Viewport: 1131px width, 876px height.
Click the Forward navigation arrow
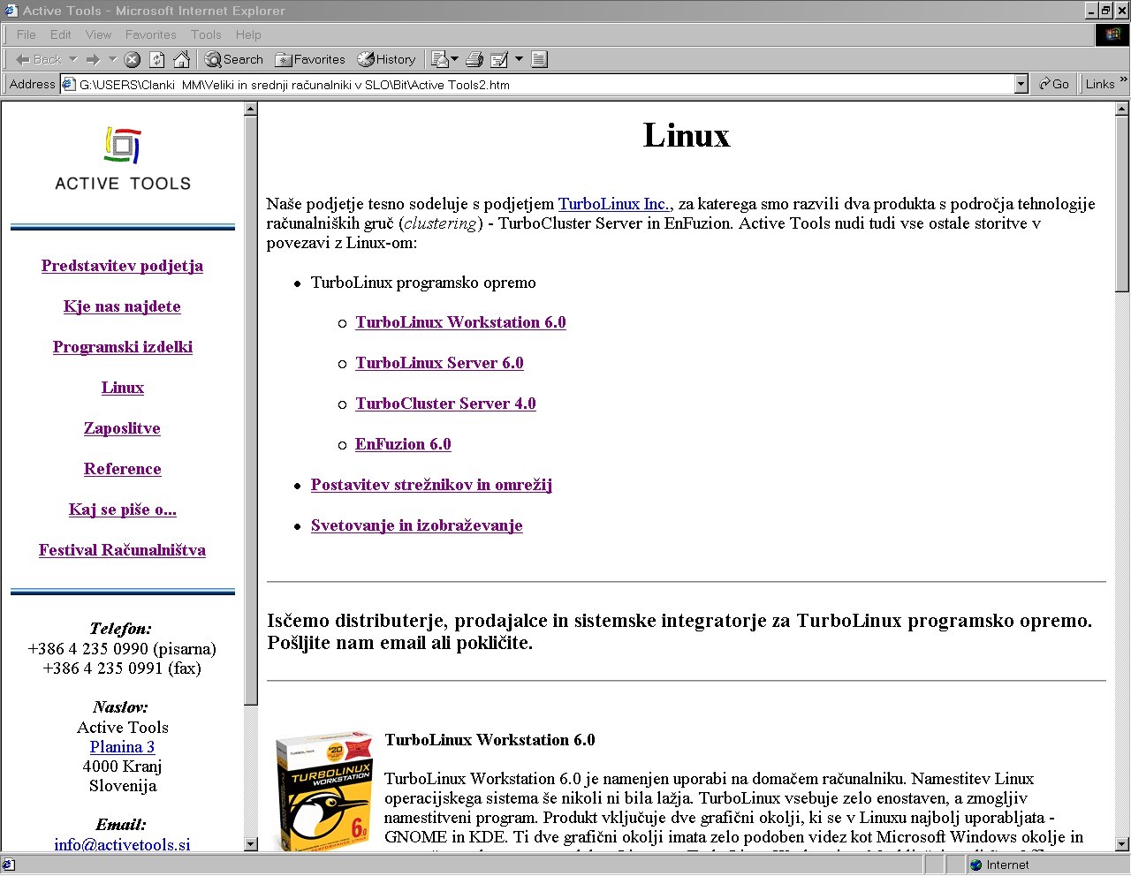93,59
